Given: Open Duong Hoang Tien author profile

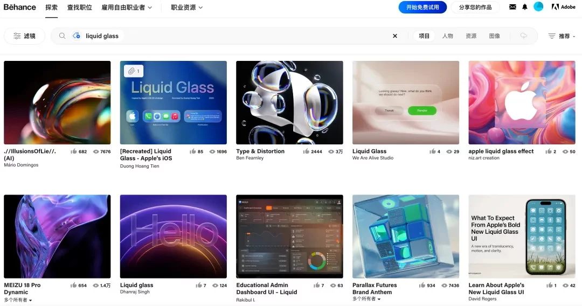Looking at the screenshot, I should pos(140,166).
